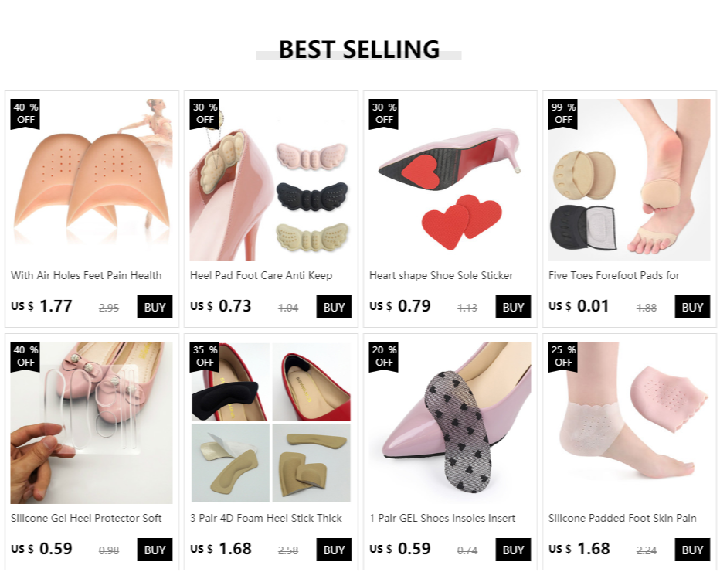Viewport: 720px width, 579px height.
Task: Open the ballet toe cap product image
Action: (92, 180)
